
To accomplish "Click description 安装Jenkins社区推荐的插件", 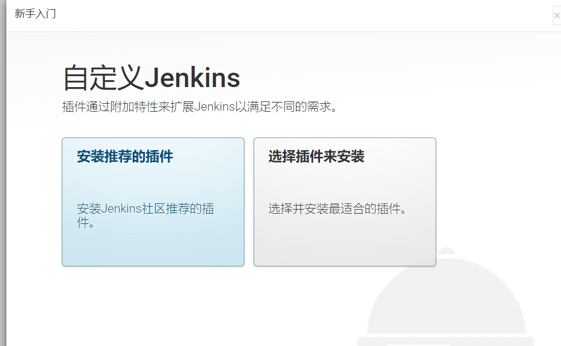I will pos(145,215).
